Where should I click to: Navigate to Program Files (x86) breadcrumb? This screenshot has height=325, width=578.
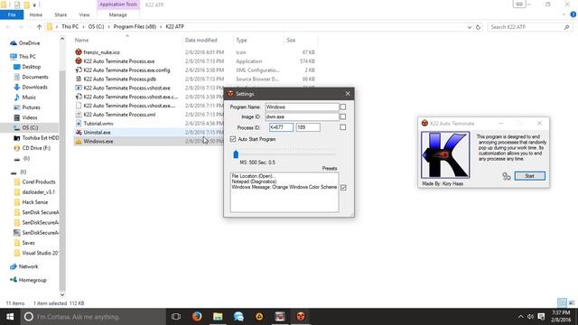135,27
